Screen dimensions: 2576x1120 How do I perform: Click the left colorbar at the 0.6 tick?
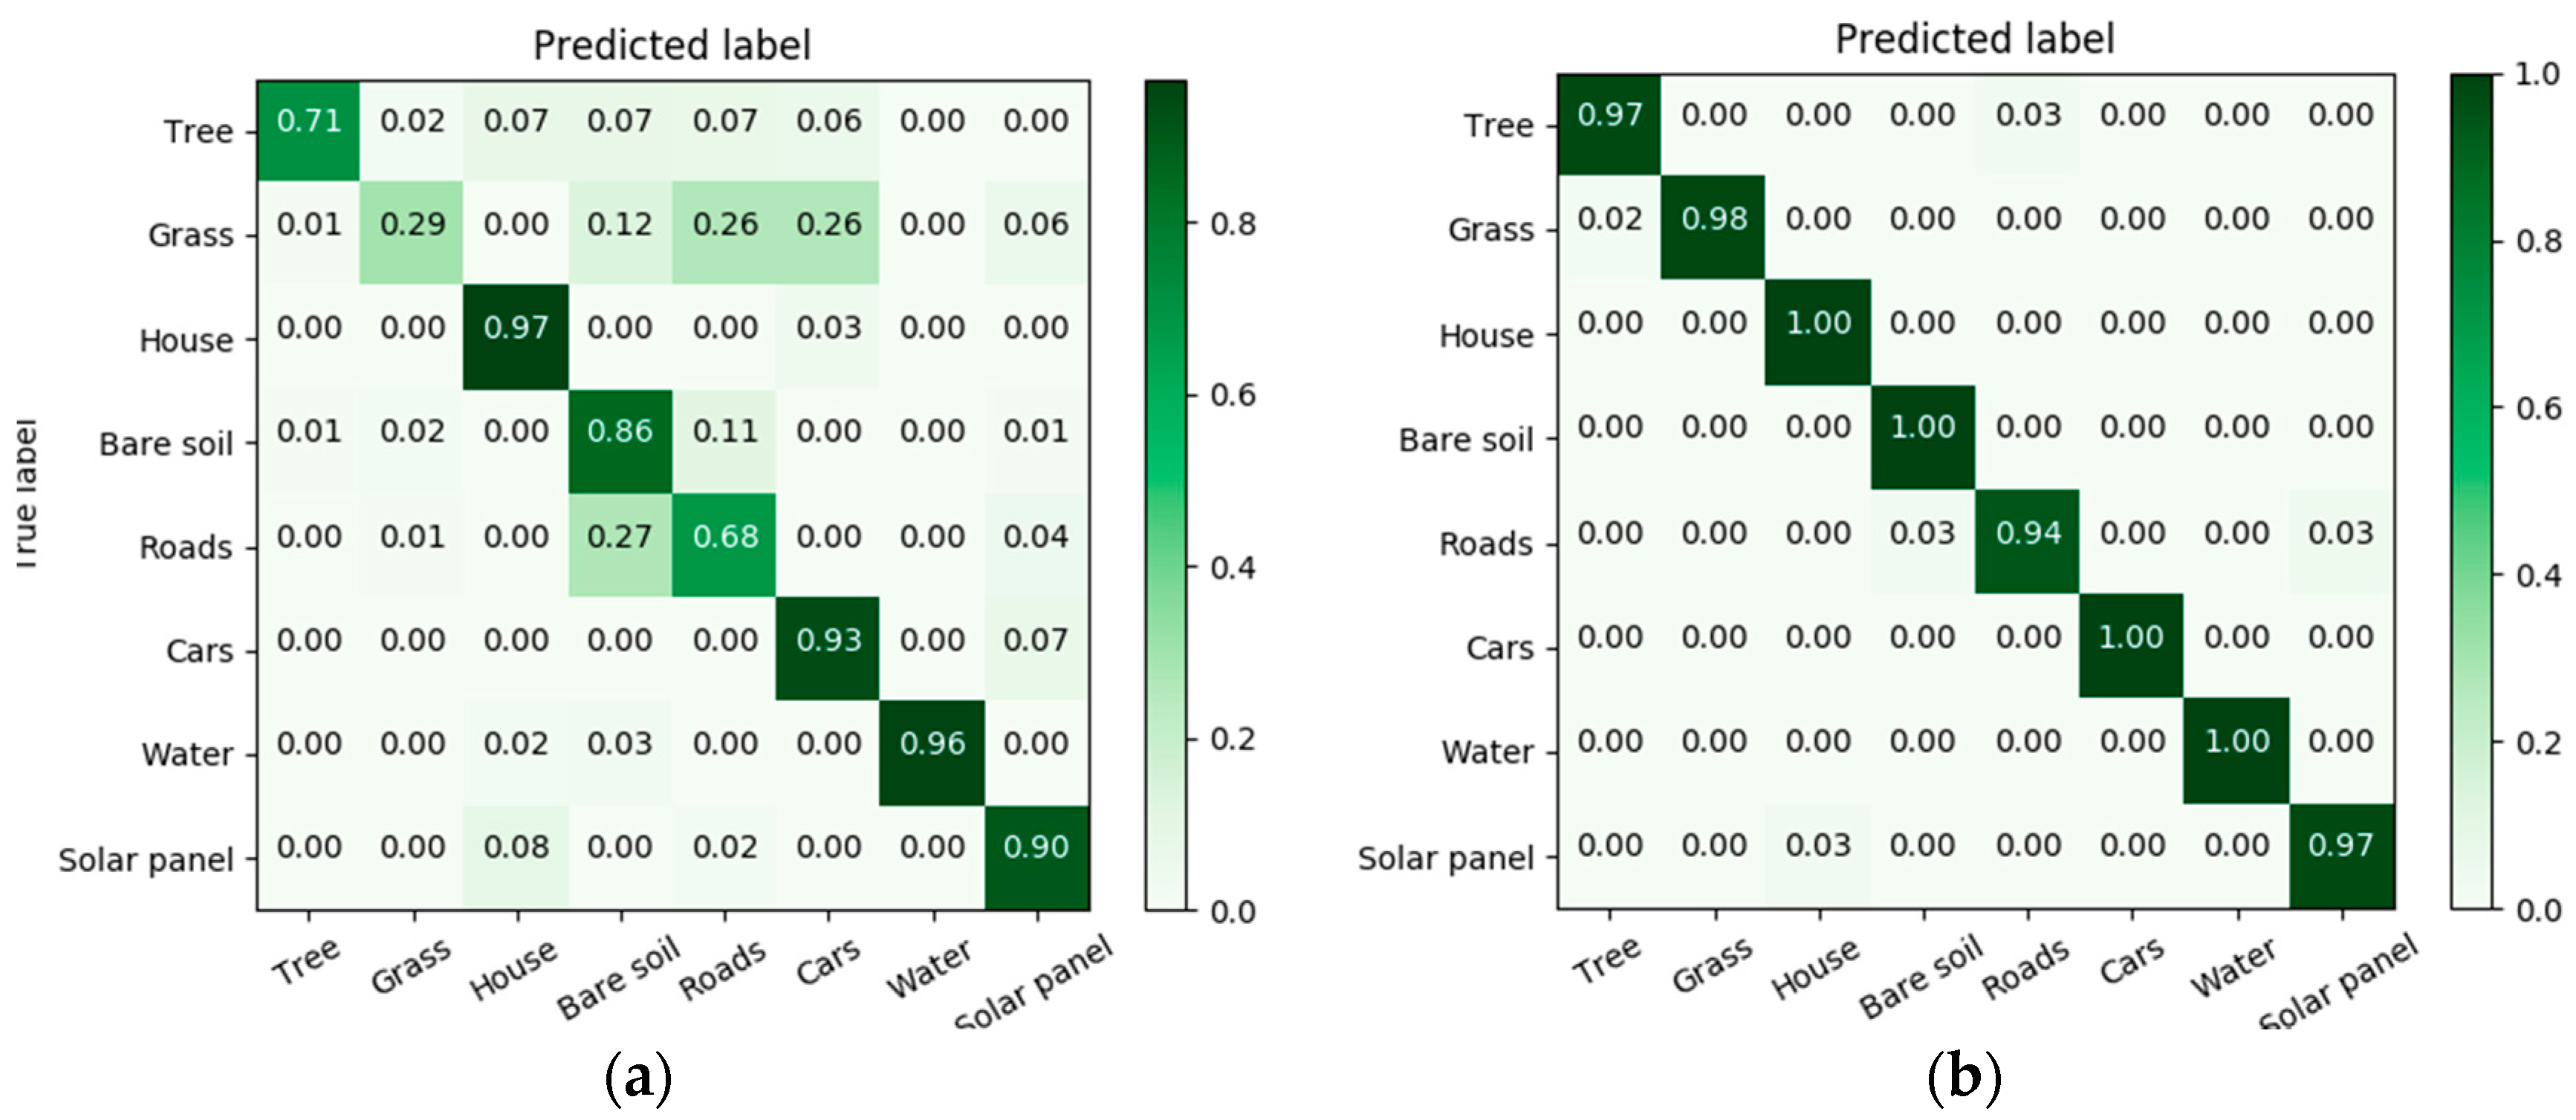[1166, 395]
